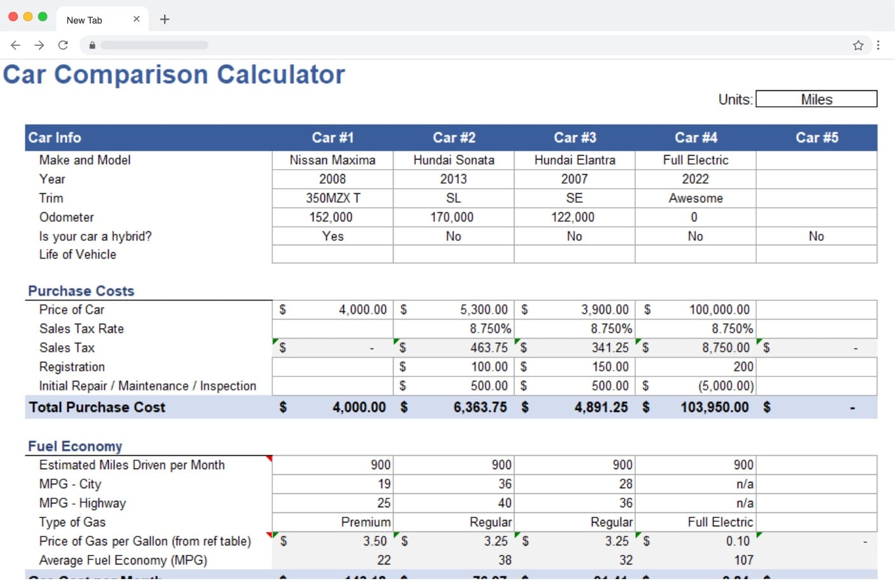Click the year '2013' cell
Screen dimensions: 896x581
(x=453, y=179)
